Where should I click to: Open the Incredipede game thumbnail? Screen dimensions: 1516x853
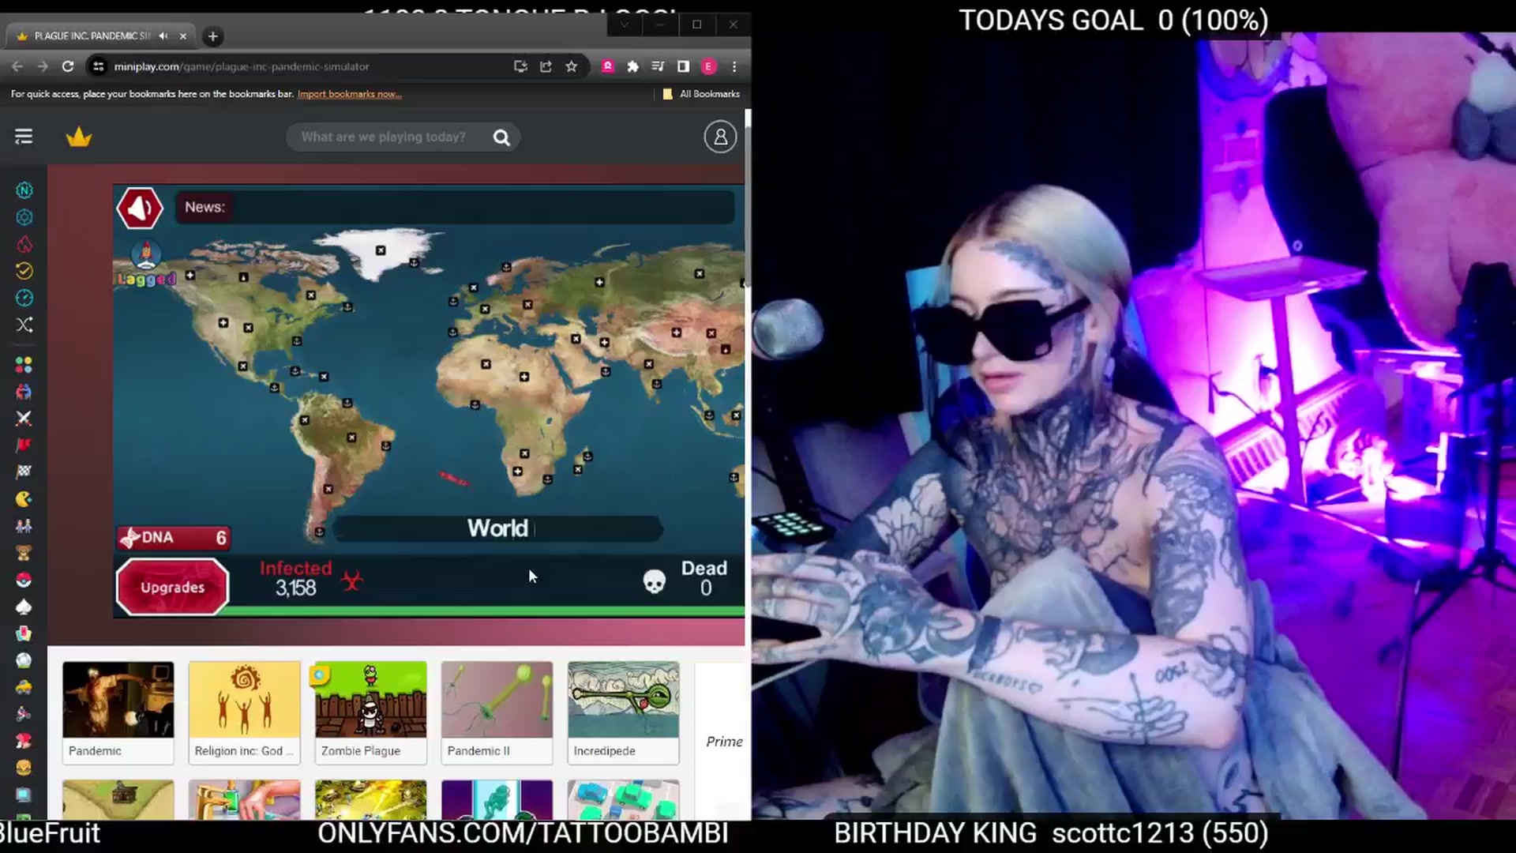point(624,712)
